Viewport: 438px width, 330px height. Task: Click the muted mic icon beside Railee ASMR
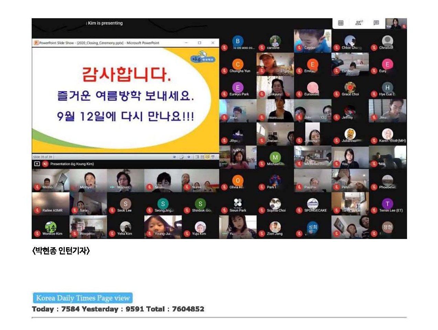click(37, 210)
